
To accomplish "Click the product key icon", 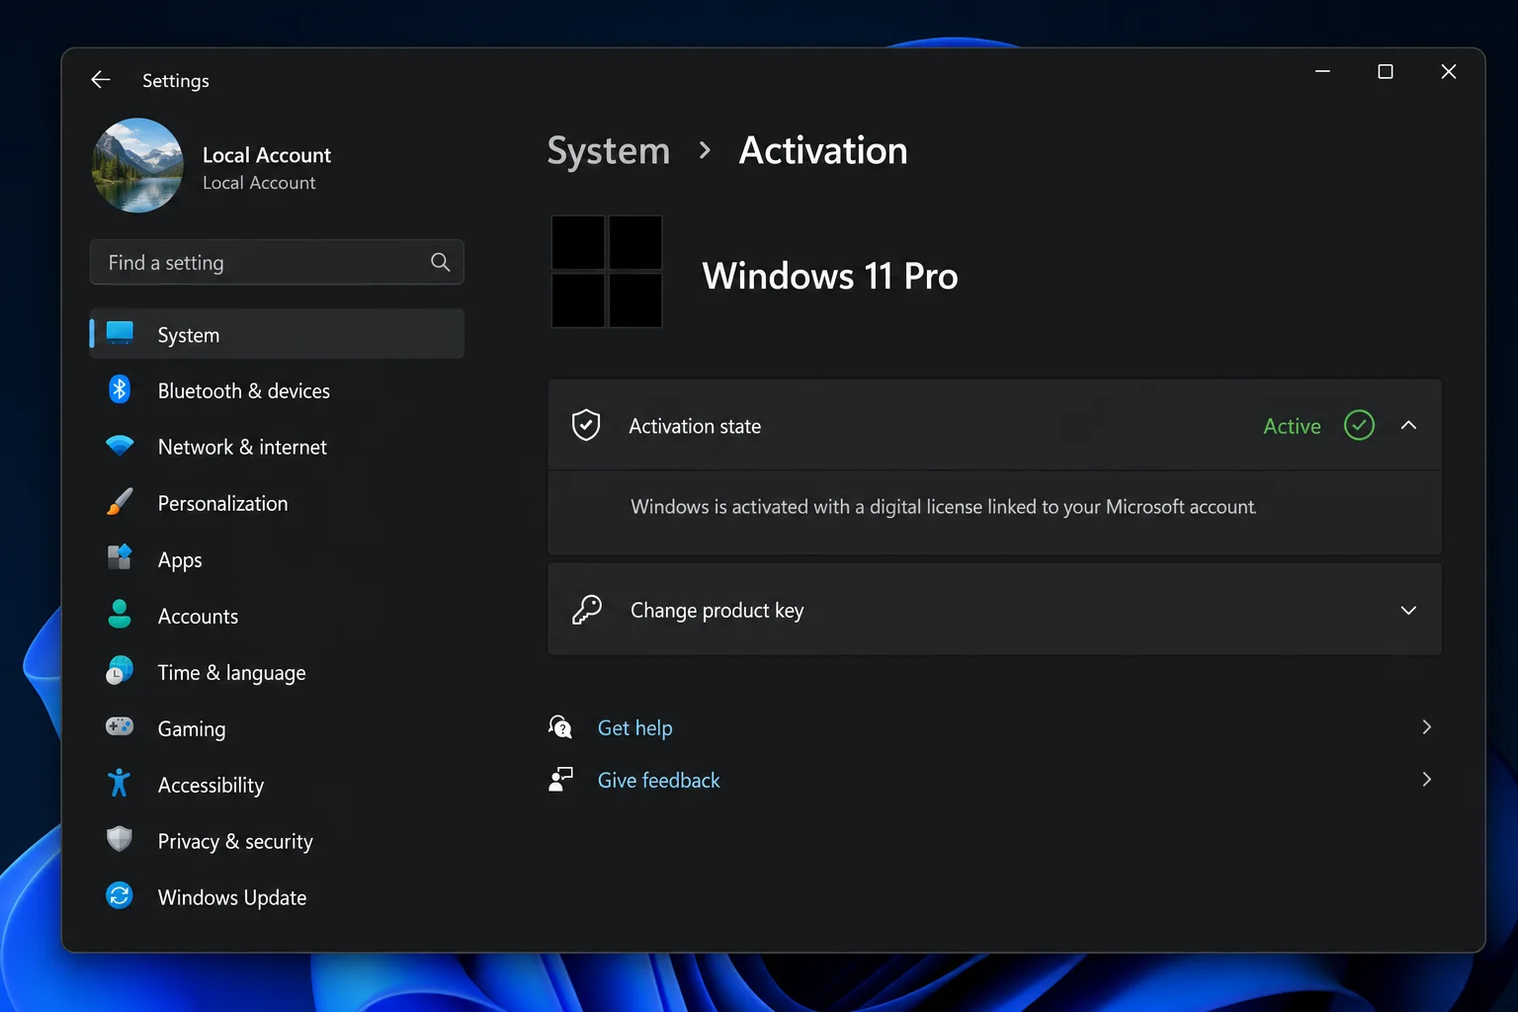I will coord(587,610).
